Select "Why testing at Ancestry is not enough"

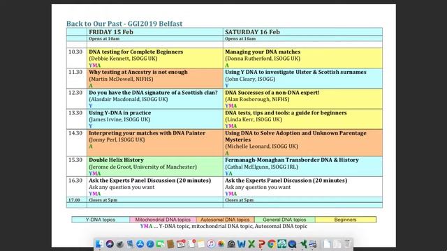coord(138,72)
